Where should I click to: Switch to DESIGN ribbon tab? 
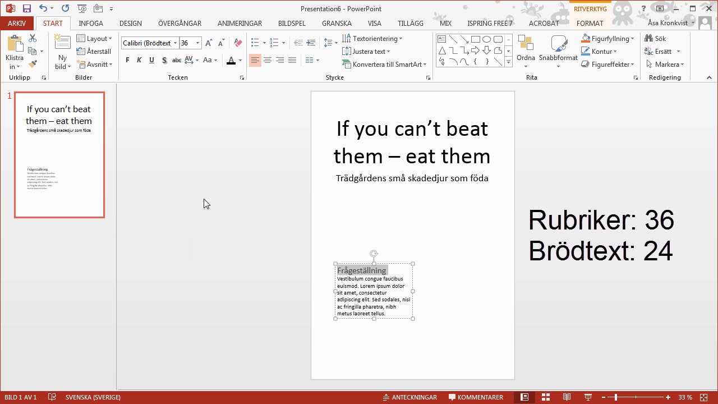click(x=131, y=24)
